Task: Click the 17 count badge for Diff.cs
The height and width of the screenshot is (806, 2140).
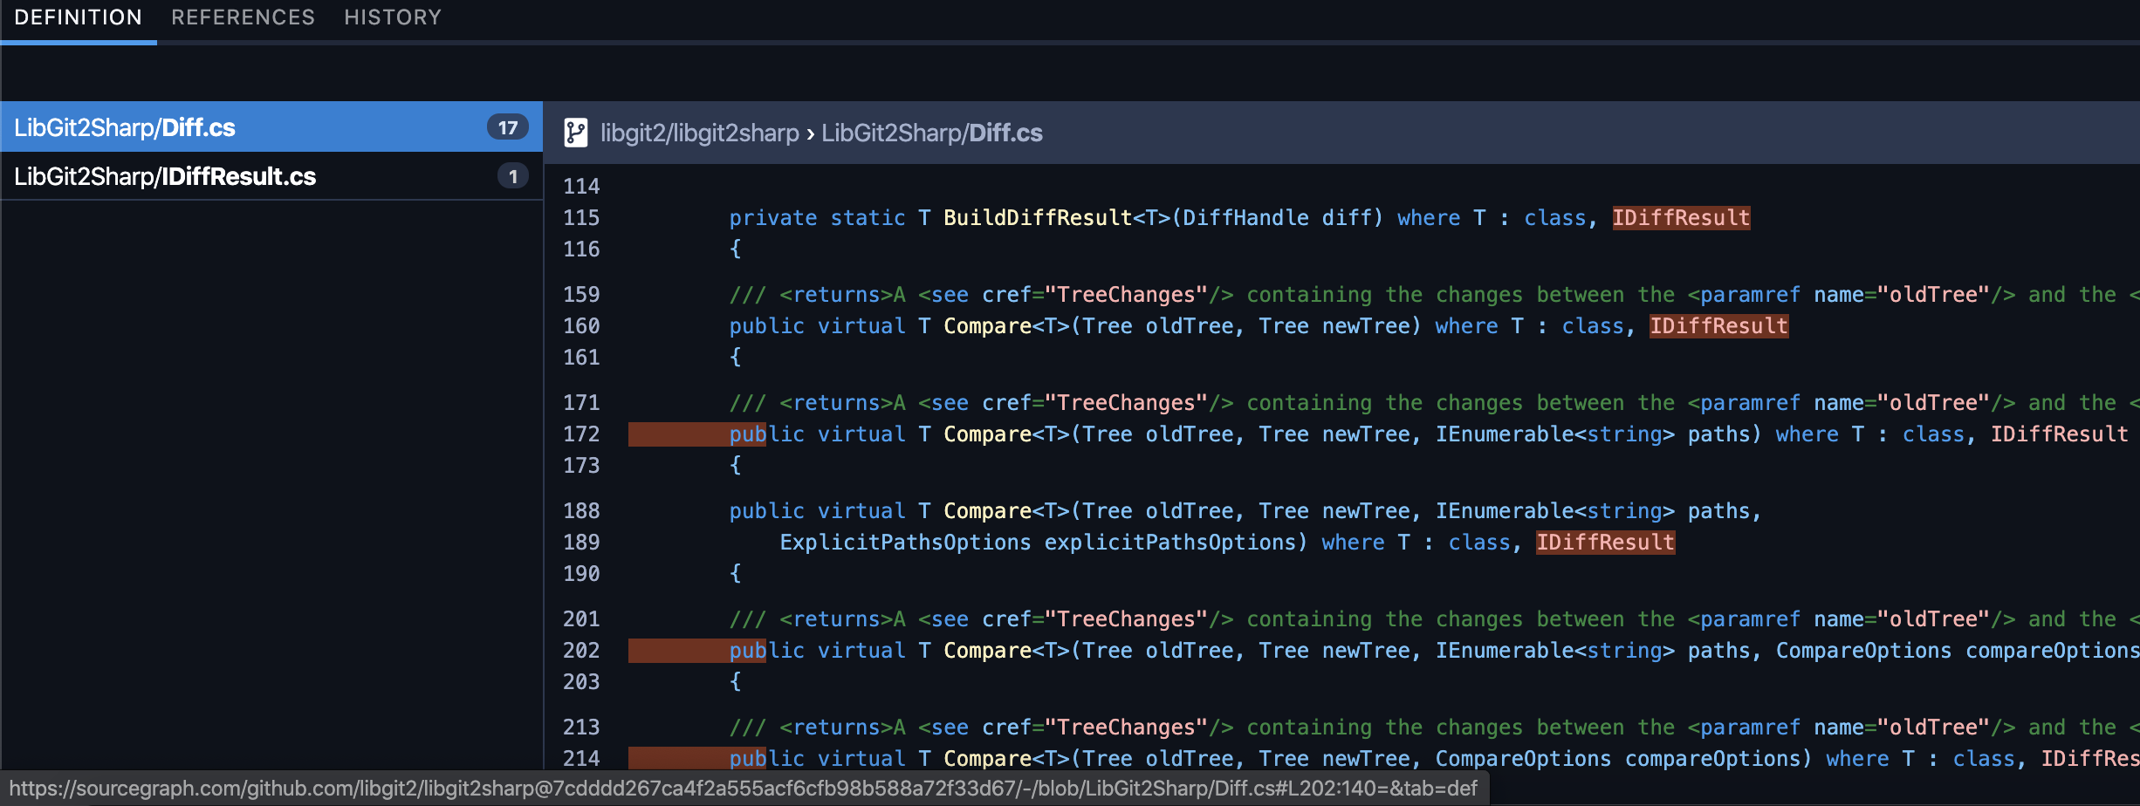Action: [x=508, y=127]
